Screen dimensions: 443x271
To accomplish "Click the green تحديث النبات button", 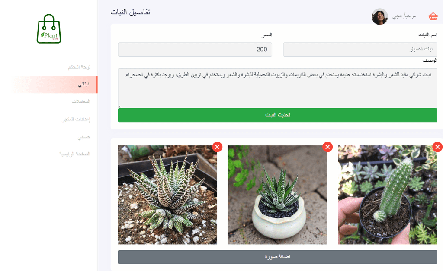I will [x=277, y=115].
